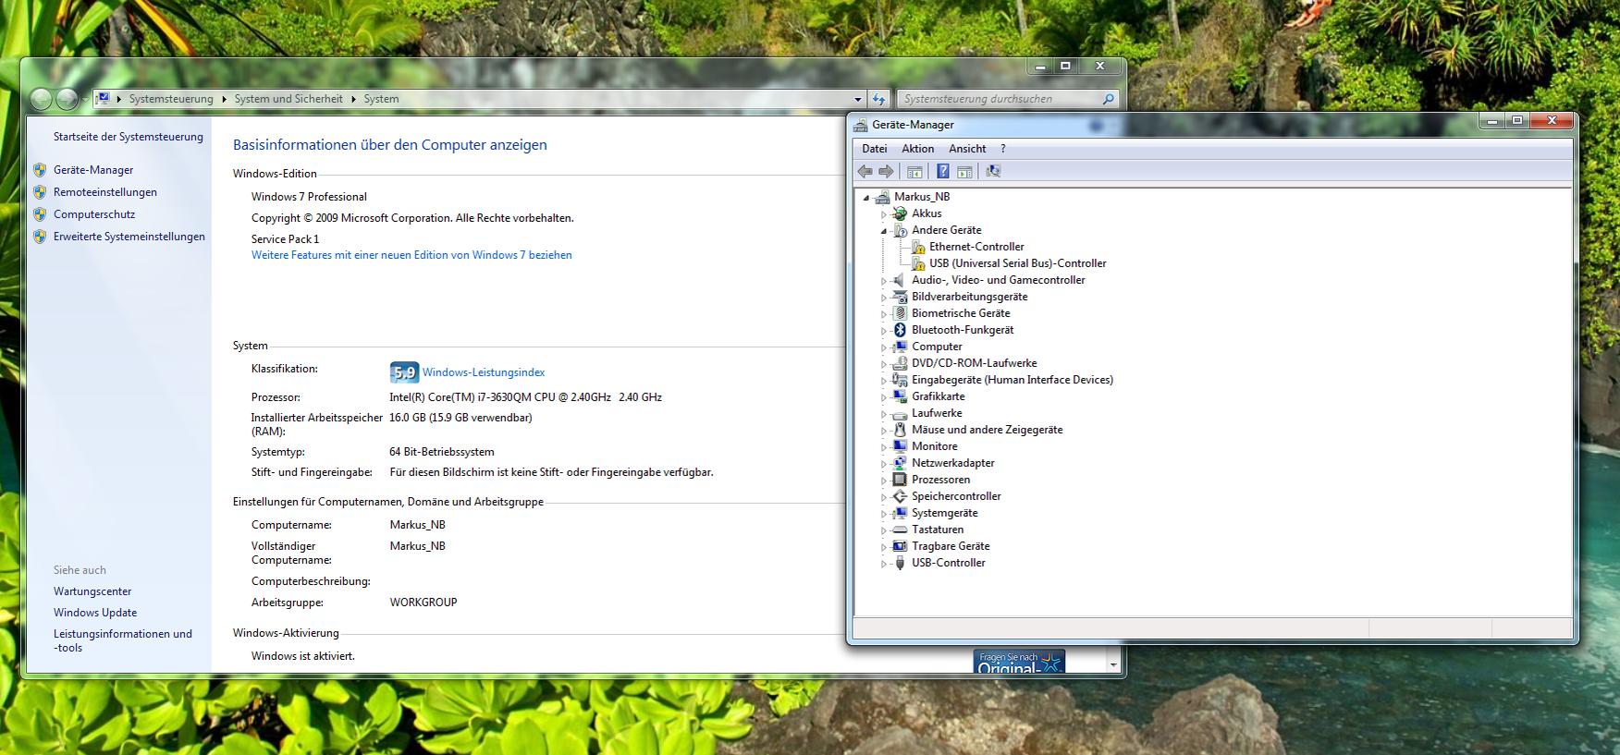
Task: Click the Systemsteuerung breadcrumb in address bar
Action: (x=171, y=99)
